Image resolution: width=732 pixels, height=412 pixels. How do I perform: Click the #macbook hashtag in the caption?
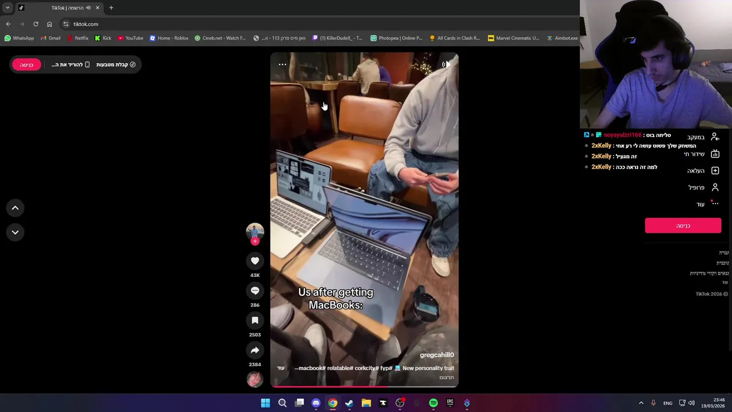[x=312, y=368]
